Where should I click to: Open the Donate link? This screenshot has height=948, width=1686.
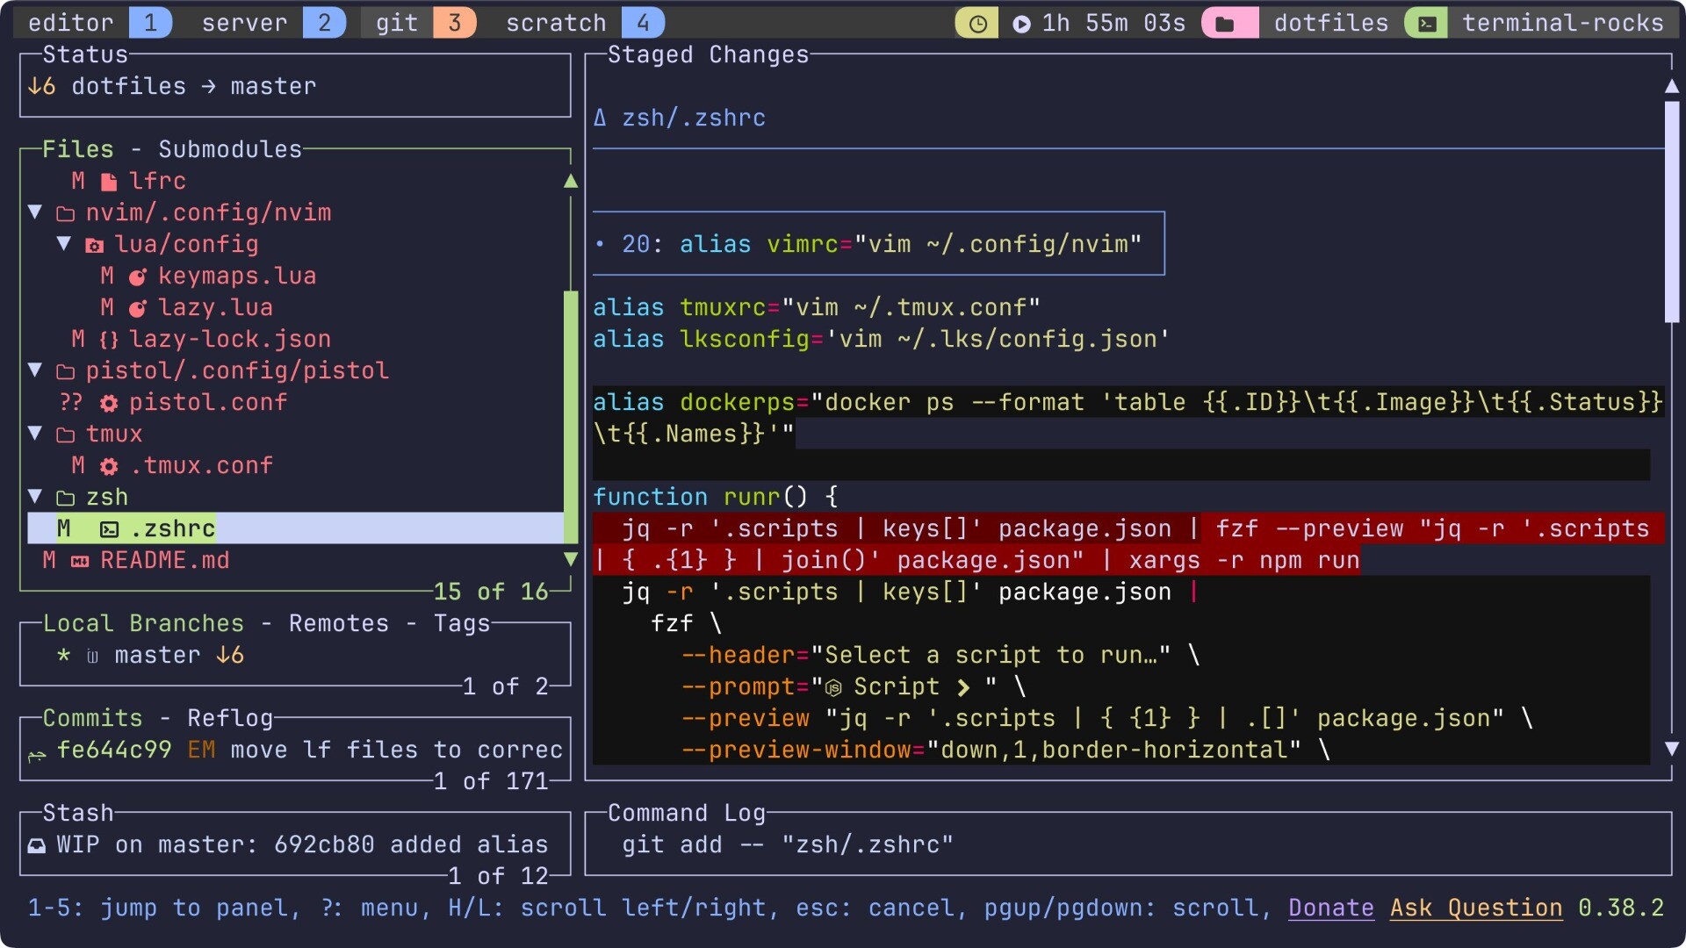click(1330, 908)
